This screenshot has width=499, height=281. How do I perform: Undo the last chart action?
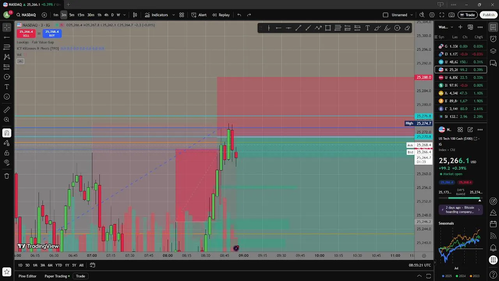point(239,15)
